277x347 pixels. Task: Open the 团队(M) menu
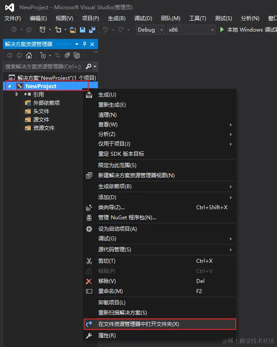[x=171, y=18]
